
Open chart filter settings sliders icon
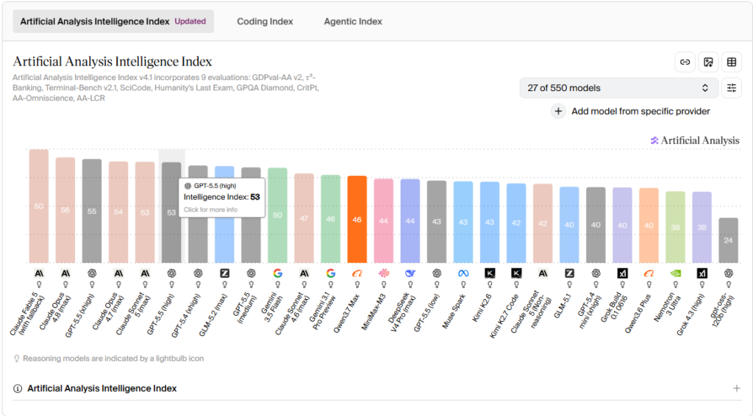tap(732, 87)
